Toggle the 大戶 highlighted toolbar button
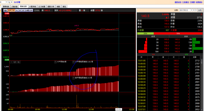The image size is (204, 111). tap(10, 10)
